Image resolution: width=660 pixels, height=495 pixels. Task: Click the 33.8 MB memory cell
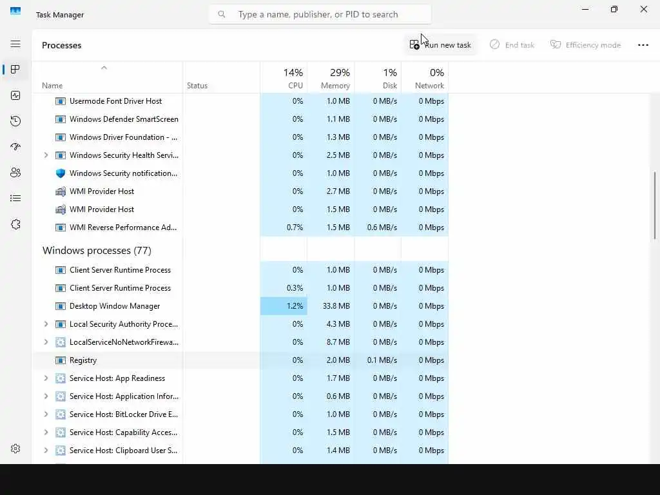click(x=331, y=306)
